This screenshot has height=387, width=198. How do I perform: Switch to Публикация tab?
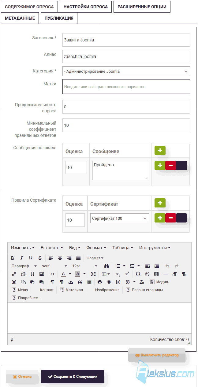[59, 18]
